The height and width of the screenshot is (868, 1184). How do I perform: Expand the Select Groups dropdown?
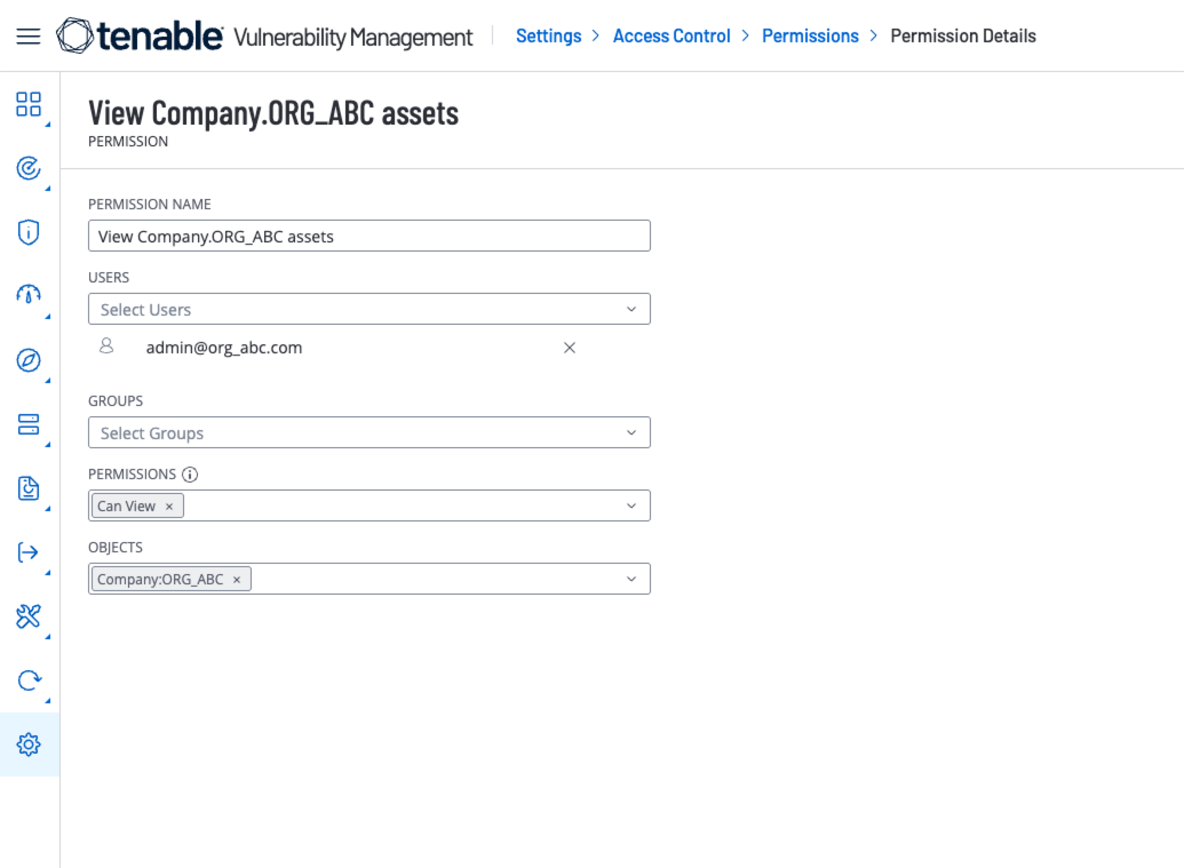point(631,433)
